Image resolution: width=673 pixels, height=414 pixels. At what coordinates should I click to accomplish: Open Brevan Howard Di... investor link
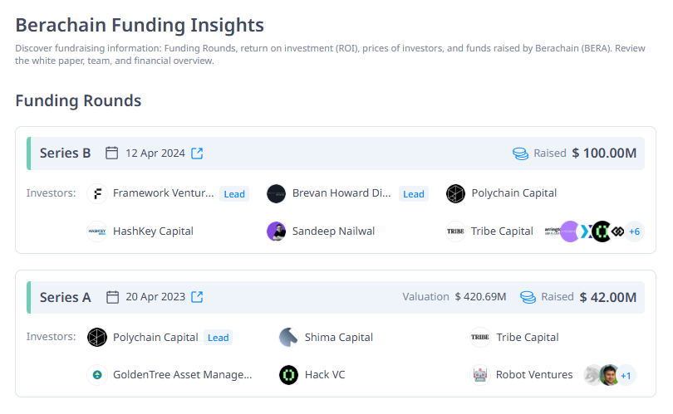[341, 193]
